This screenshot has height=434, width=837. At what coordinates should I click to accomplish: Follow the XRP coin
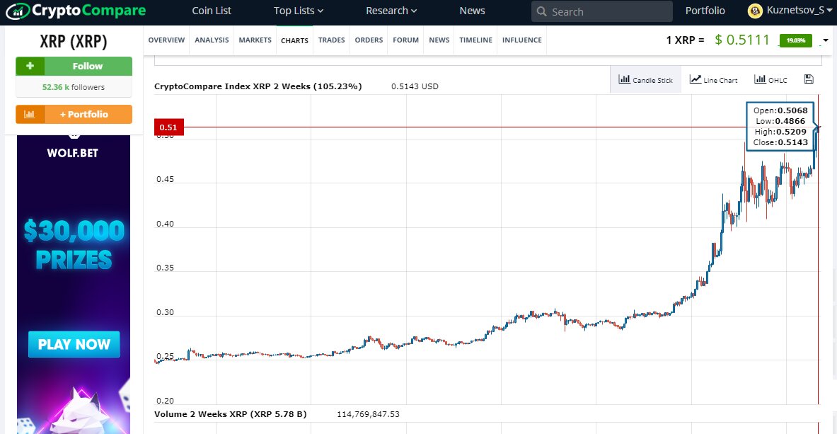pyautogui.click(x=74, y=67)
